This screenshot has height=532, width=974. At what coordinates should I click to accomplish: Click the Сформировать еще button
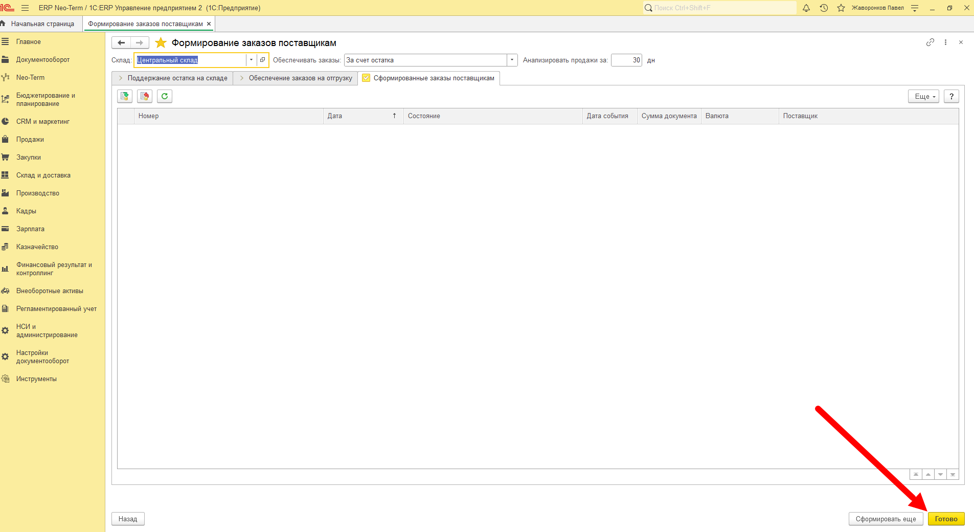click(x=886, y=519)
